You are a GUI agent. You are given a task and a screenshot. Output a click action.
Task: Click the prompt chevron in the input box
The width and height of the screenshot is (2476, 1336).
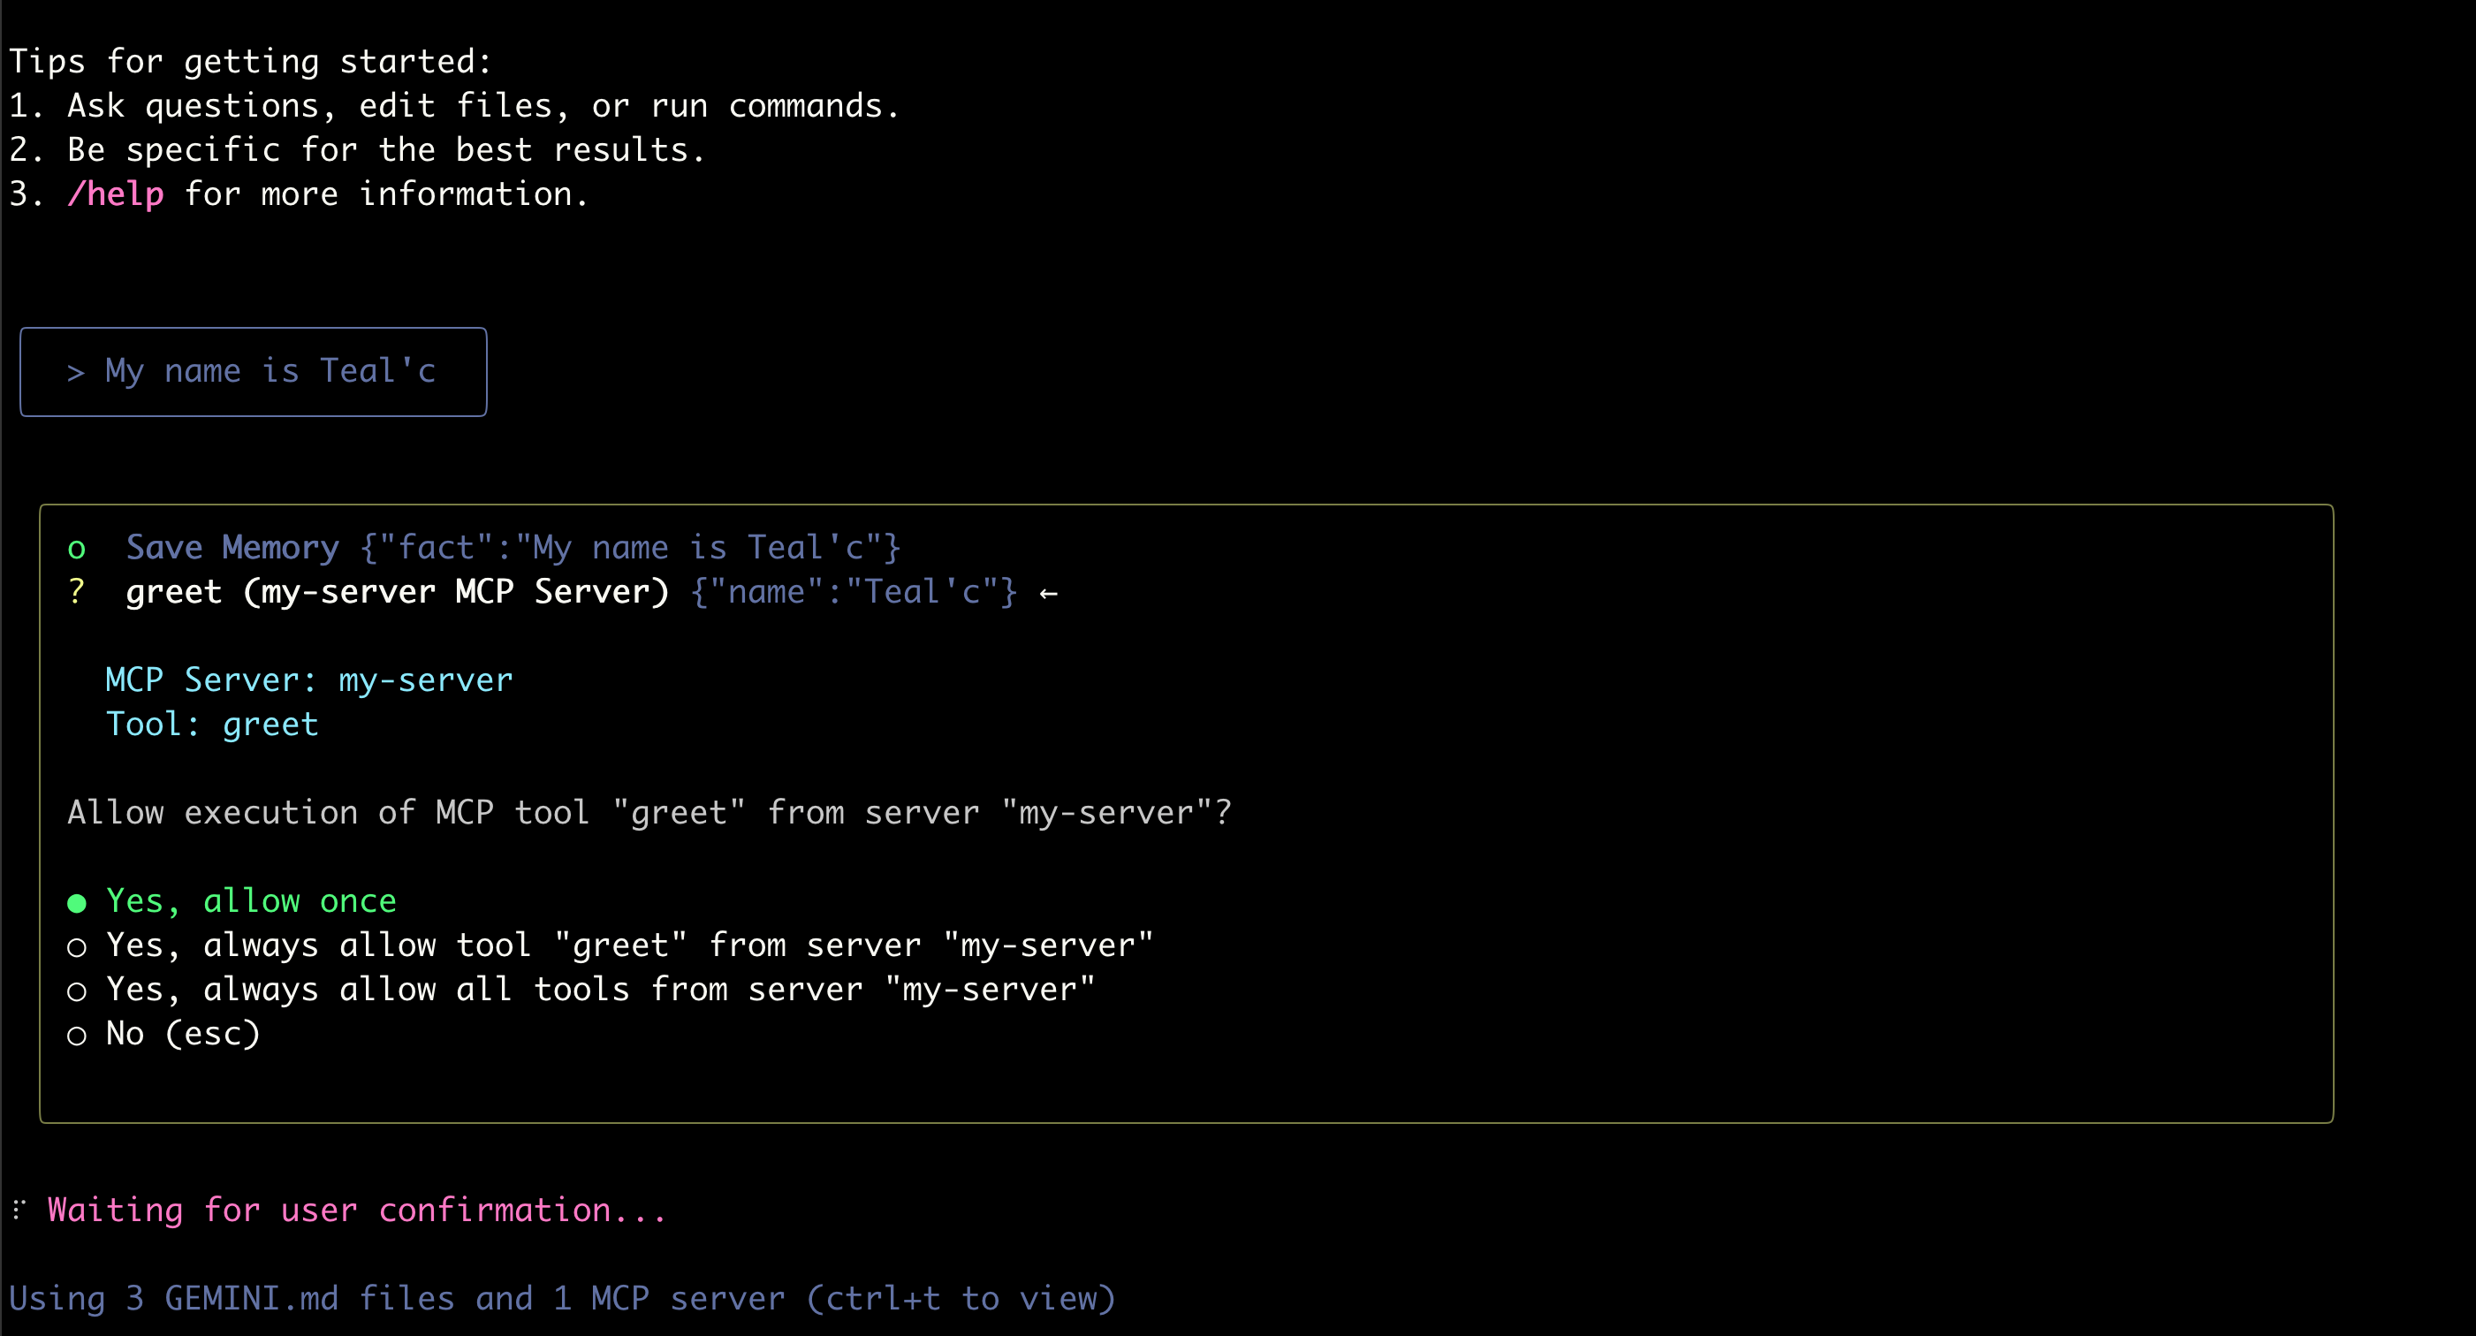coord(75,372)
